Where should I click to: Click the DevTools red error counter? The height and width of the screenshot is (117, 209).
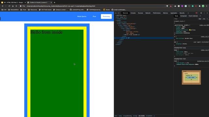click(197, 13)
